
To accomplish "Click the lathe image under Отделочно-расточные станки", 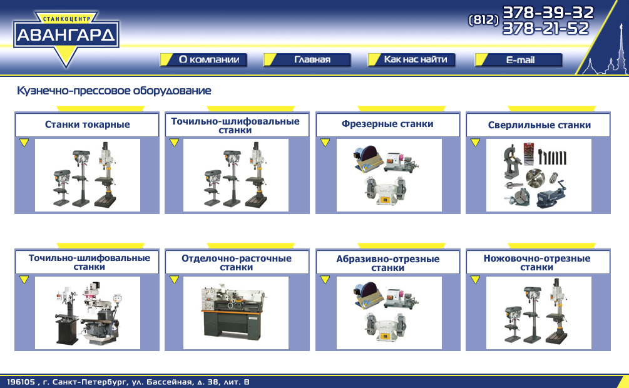I will [x=236, y=312].
